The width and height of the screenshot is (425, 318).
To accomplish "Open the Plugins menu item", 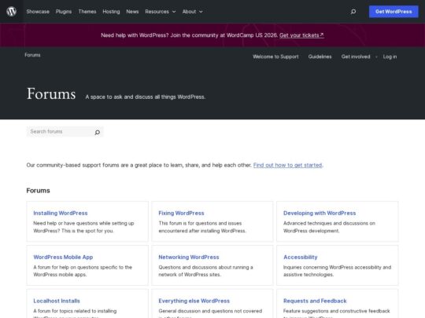I will click(64, 12).
